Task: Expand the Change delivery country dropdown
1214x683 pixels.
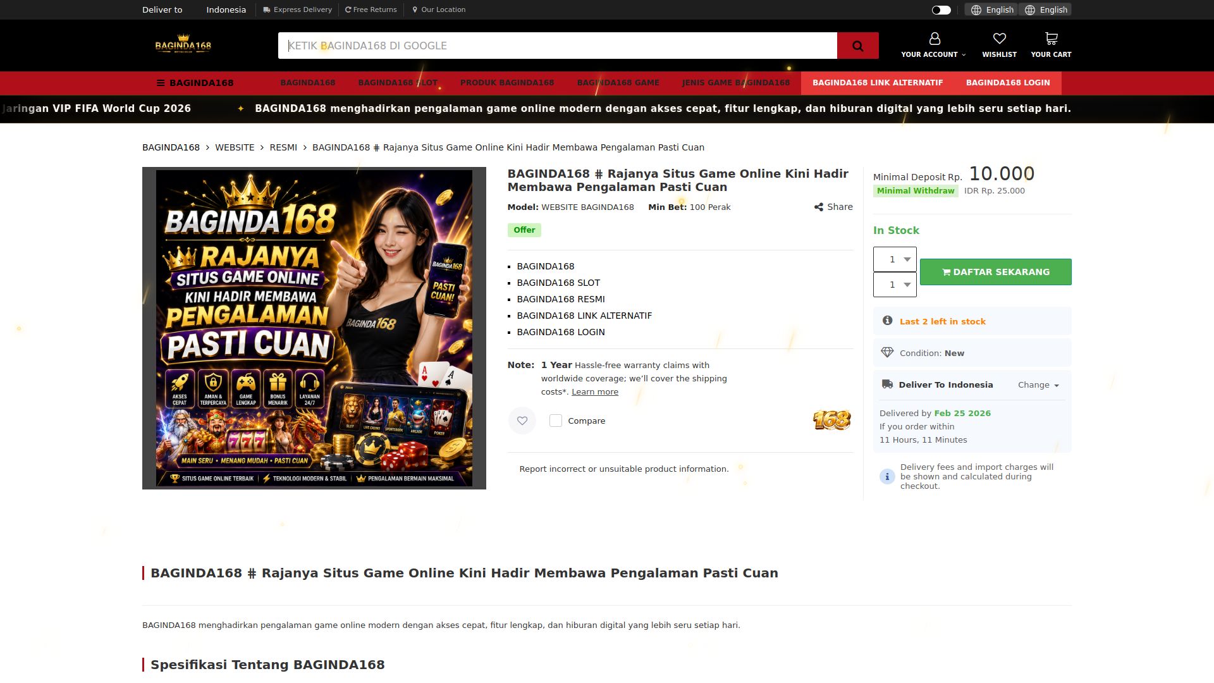Action: (1038, 385)
